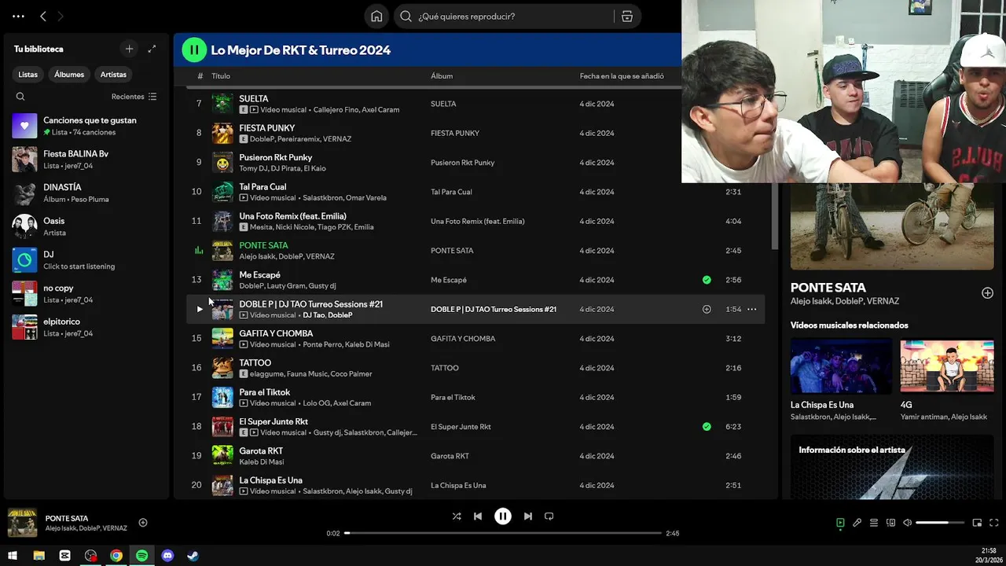The image size is (1006, 566).
Task: Click the track list scrollbar
Action: tap(775, 216)
